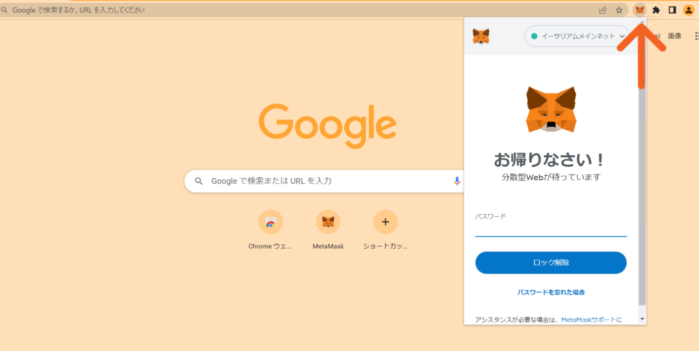Click the ロック解除 button

pos(551,262)
